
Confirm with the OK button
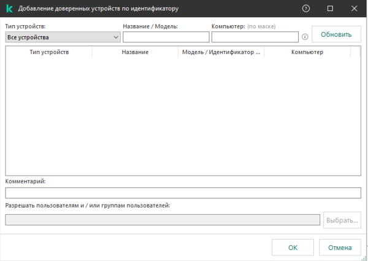[293, 247]
